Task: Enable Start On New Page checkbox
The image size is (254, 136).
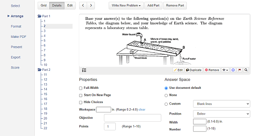Action: click(81, 96)
